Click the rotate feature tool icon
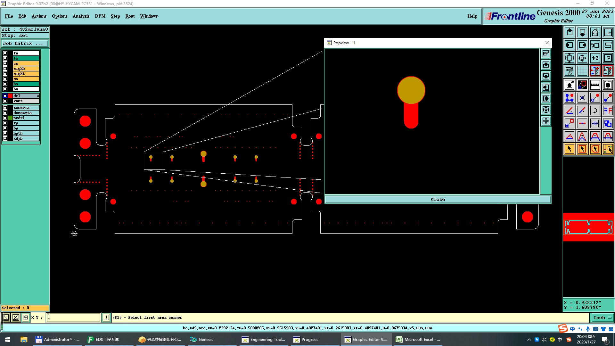The width and height of the screenshot is (615, 346). click(x=595, y=111)
